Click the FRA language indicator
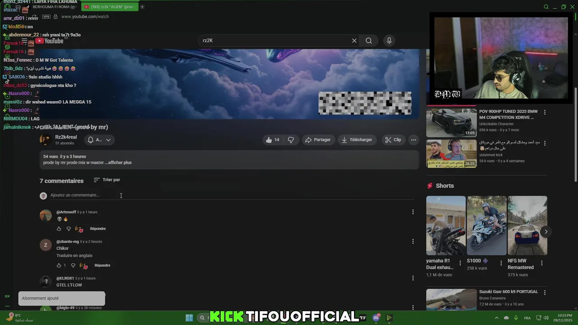The height and width of the screenshot is (325, 578). (x=527, y=318)
